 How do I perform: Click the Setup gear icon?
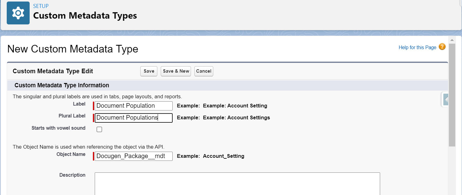[18, 13]
